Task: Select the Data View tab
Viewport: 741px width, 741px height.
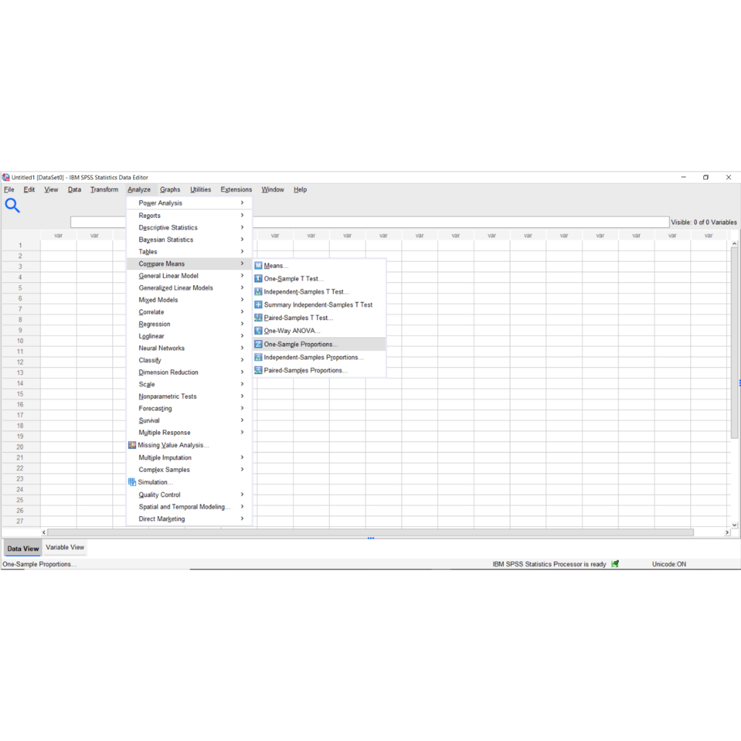Action: coord(22,549)
